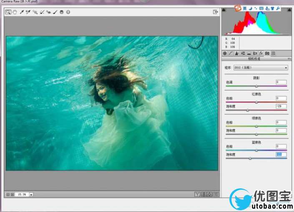Copy current settings to Before icon
Image resolution: width=294 pixels, height=212 pixels.
pyautogui.click(x=210, y=195)
